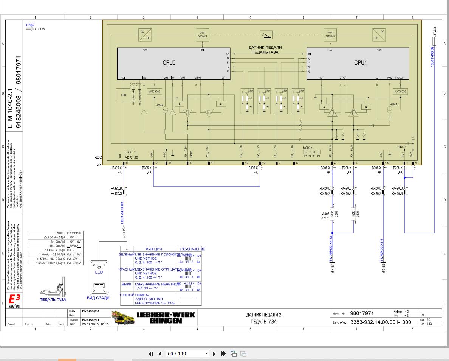Click the ПЕДАЛЬ ГАЗА caption under pedal drawing

[53, 300]
